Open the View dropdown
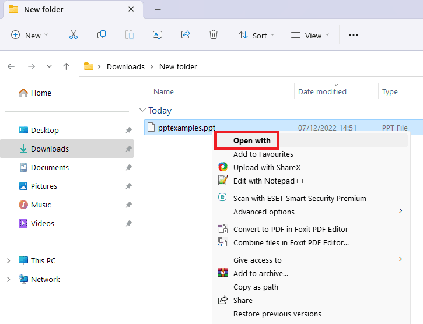 pos(310,36)
